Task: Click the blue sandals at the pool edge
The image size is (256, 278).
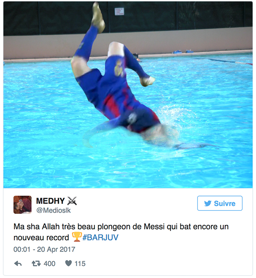Action: pyautogui.click(x=183, y=52)
